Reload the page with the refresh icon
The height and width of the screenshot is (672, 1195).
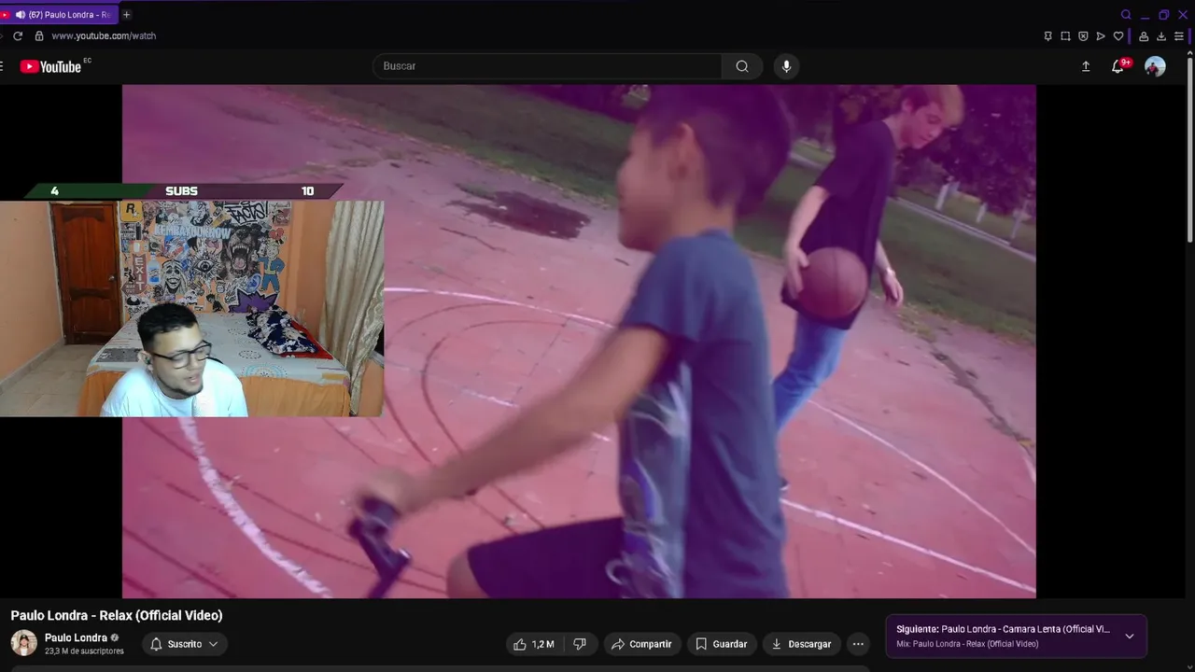coord(17,35)
